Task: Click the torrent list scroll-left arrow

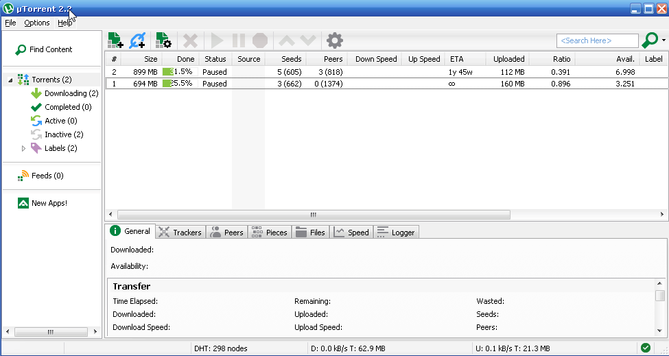Action: pyautogui.click(x=110, y=215)
